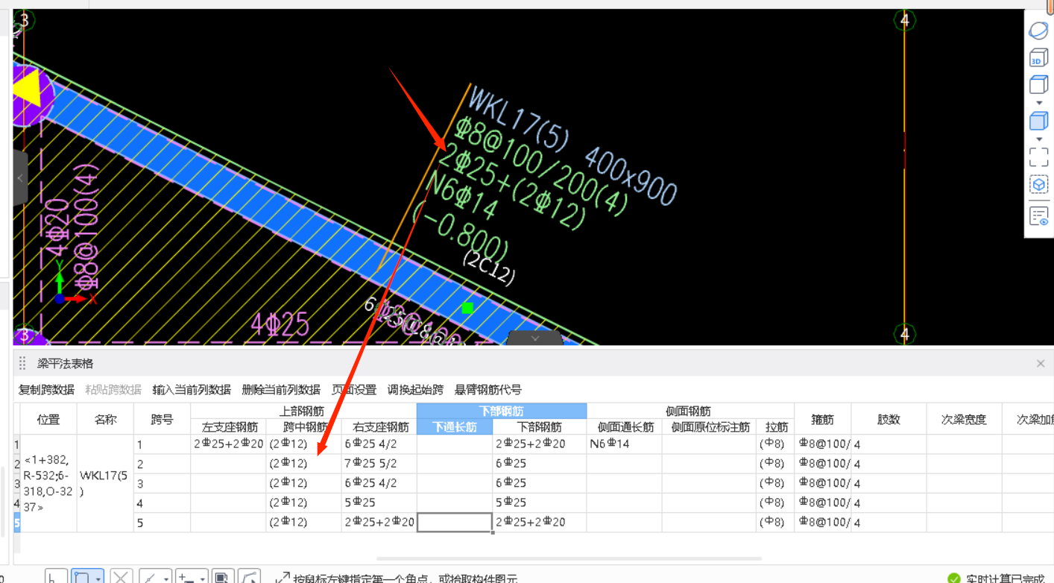This screenshot has width=1054, height=583.
Task: Select the 跨中钢筋 column header
Action: (304, 427)
